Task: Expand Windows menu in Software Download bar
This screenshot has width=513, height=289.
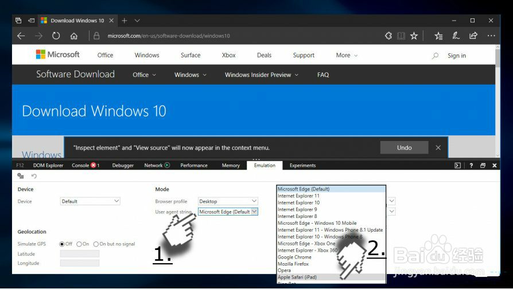Action: tap(191, 75)
